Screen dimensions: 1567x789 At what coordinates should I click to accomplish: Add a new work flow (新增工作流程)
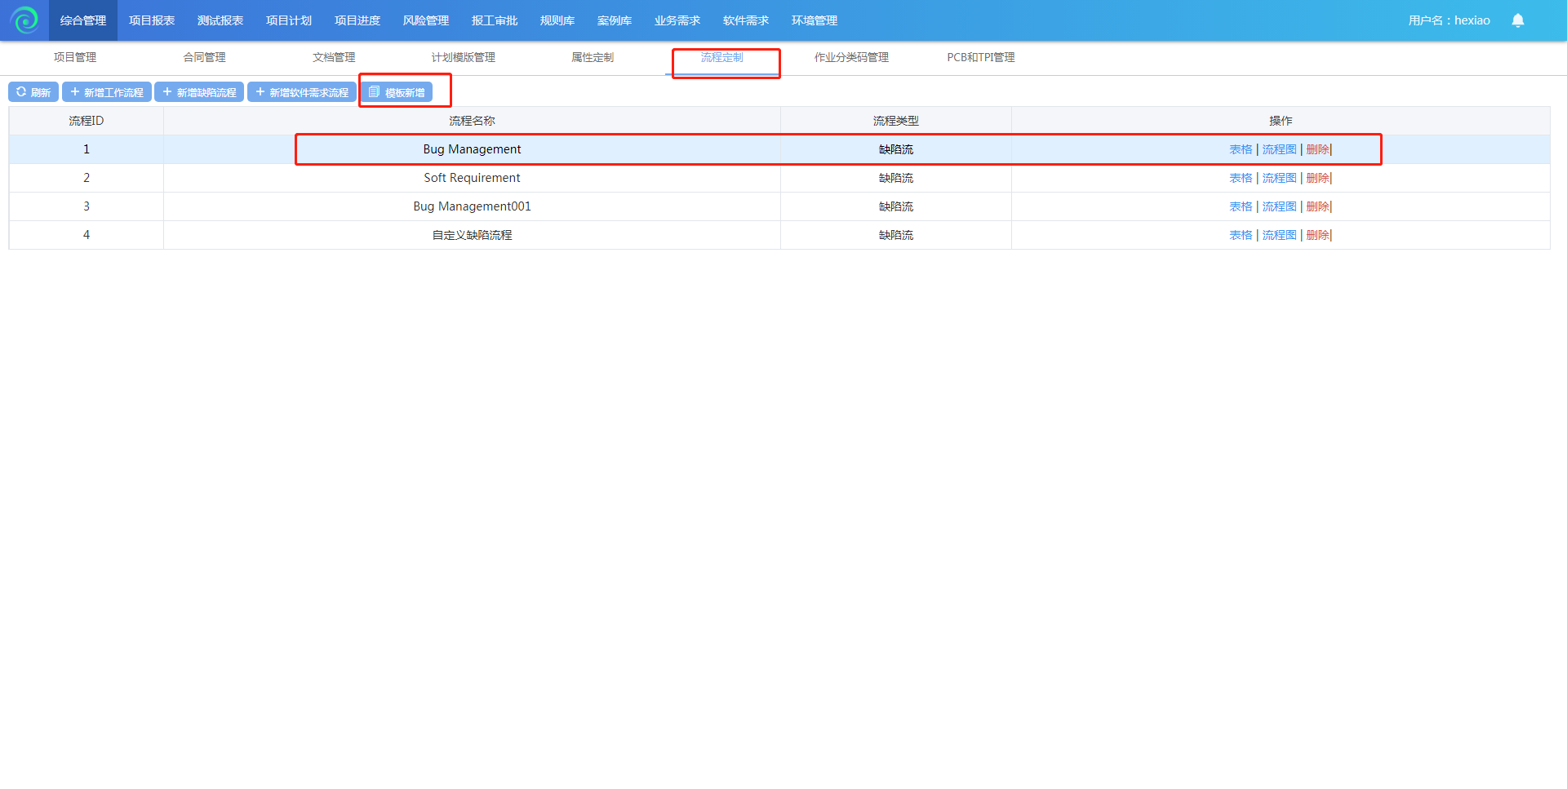[107, 92]
